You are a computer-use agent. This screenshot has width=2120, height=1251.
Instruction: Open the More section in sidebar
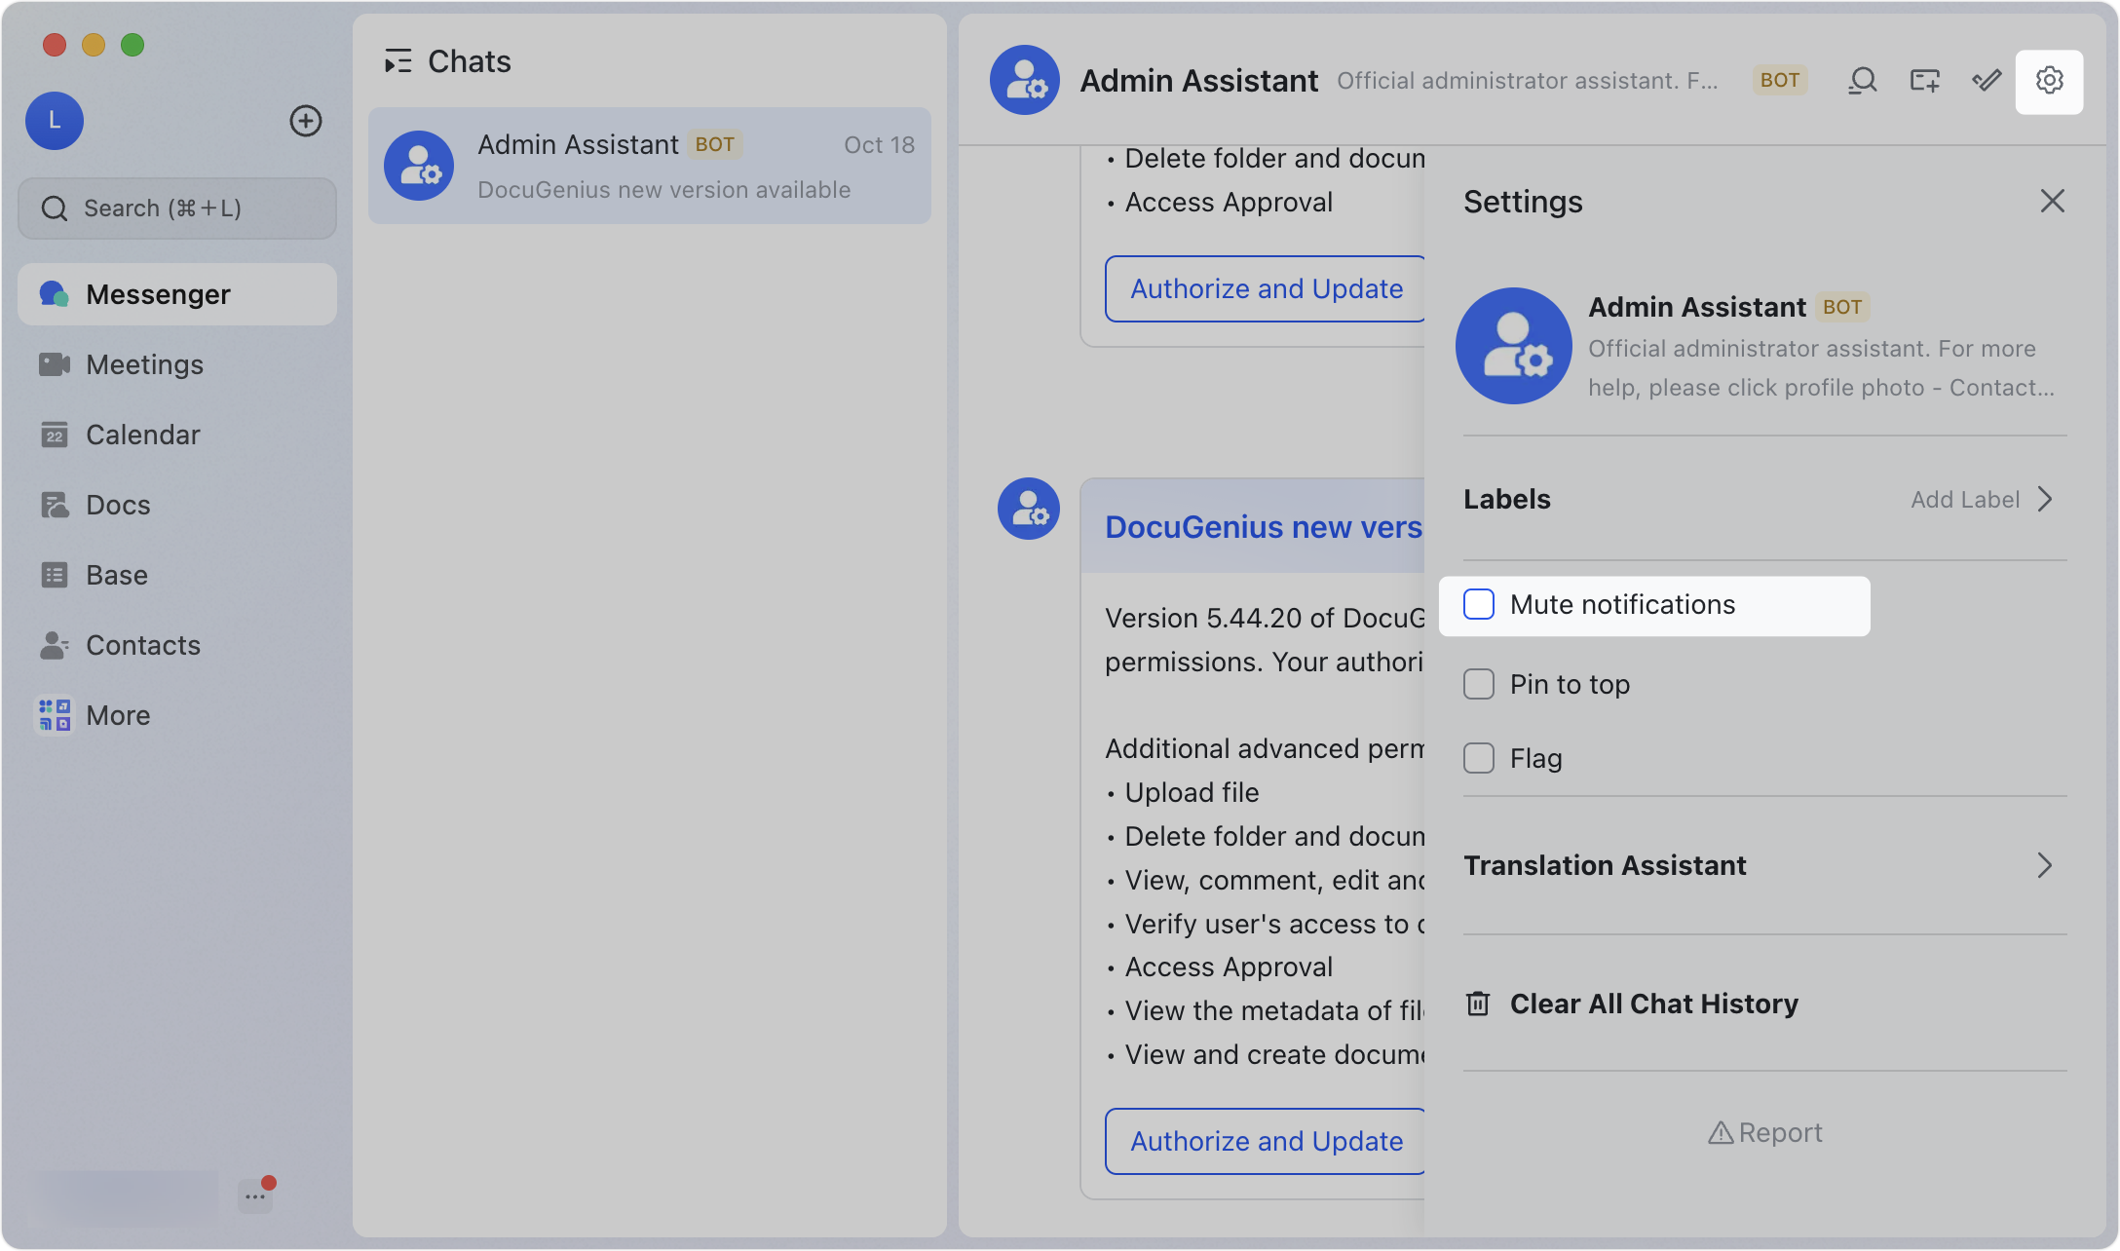point(118,714)
